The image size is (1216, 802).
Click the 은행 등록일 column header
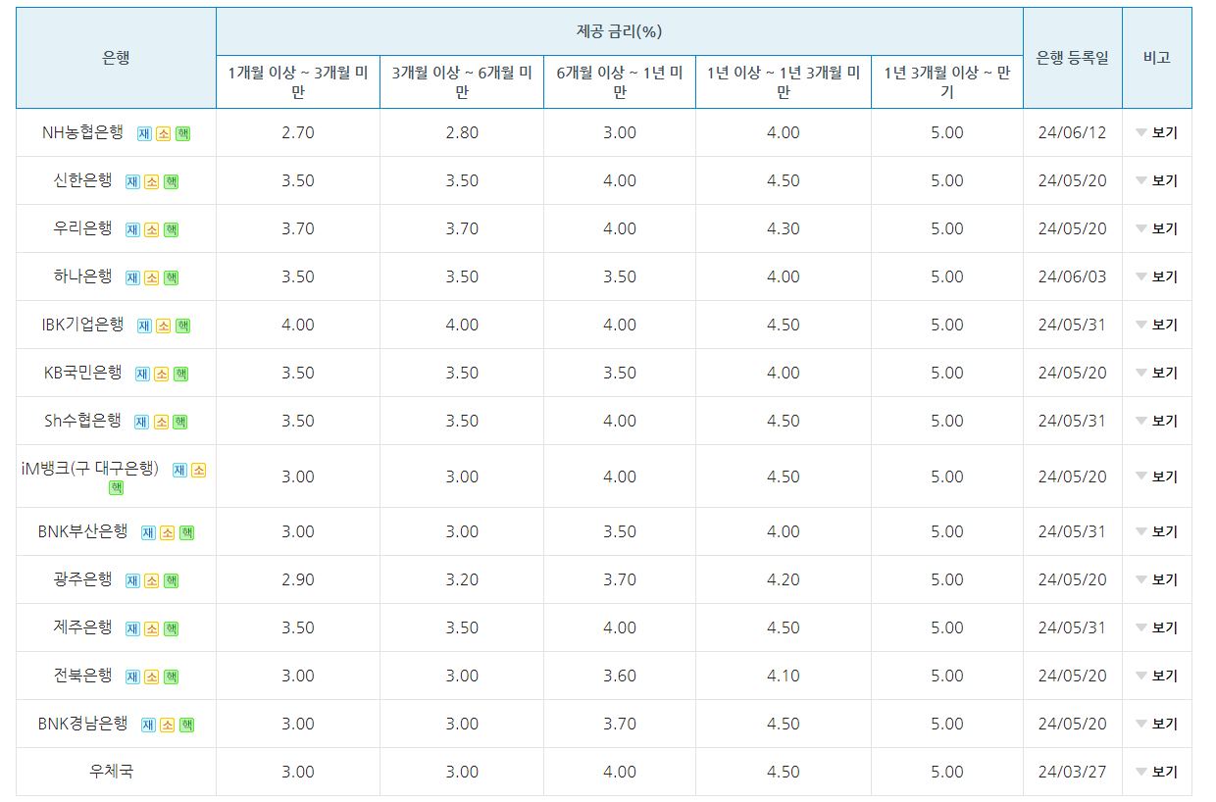point(1073,58)
